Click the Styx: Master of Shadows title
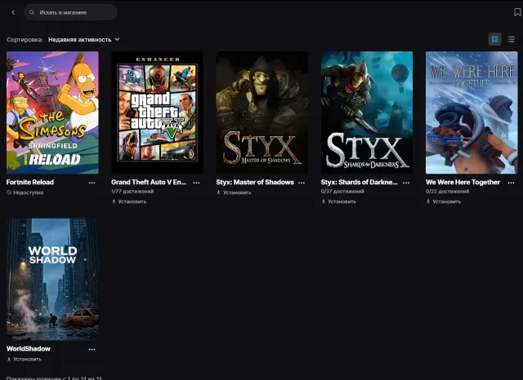Image resolution: width=523 pixels, height=380 pixels. pyautogui.click(x=255, y=182)
